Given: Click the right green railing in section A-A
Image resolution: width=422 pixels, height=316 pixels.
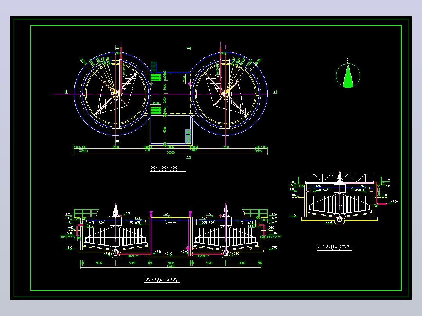Looking at the screenshot, I should pyautogui.click(x=255, y=213).
